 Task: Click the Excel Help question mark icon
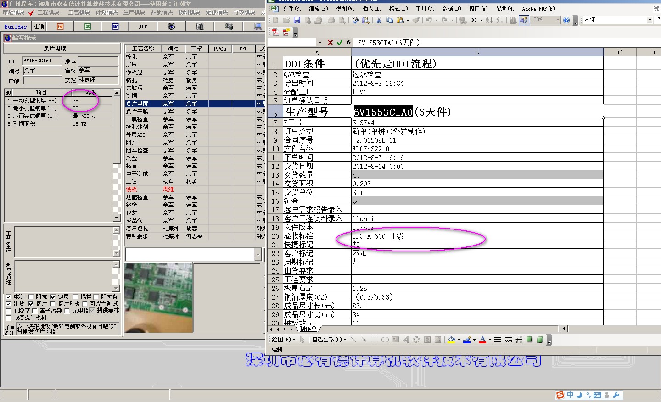tap(566, 20)
